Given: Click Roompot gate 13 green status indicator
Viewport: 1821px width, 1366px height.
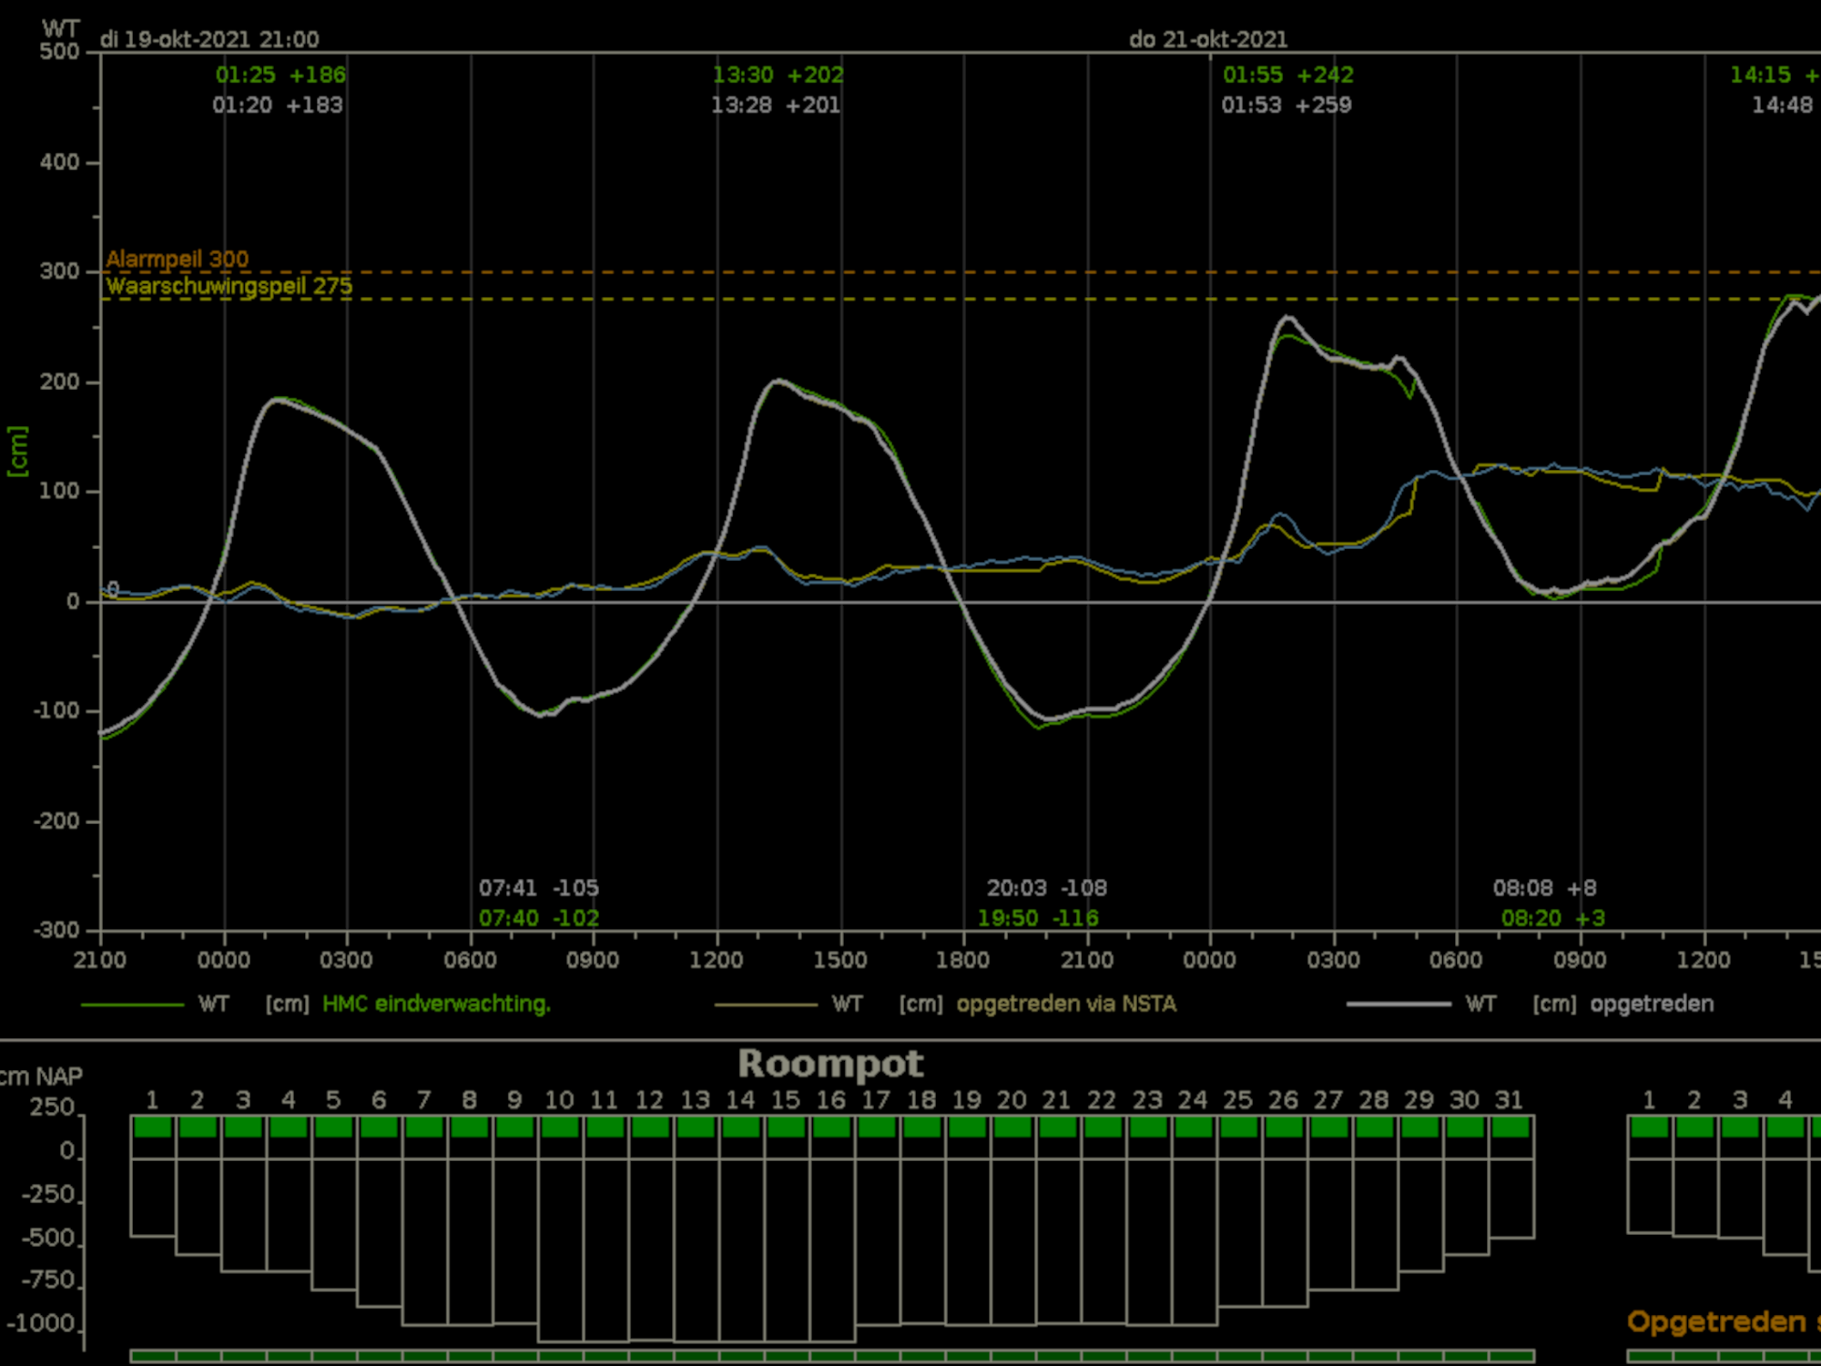Looking at the screenshot, I should (696, 1127).
